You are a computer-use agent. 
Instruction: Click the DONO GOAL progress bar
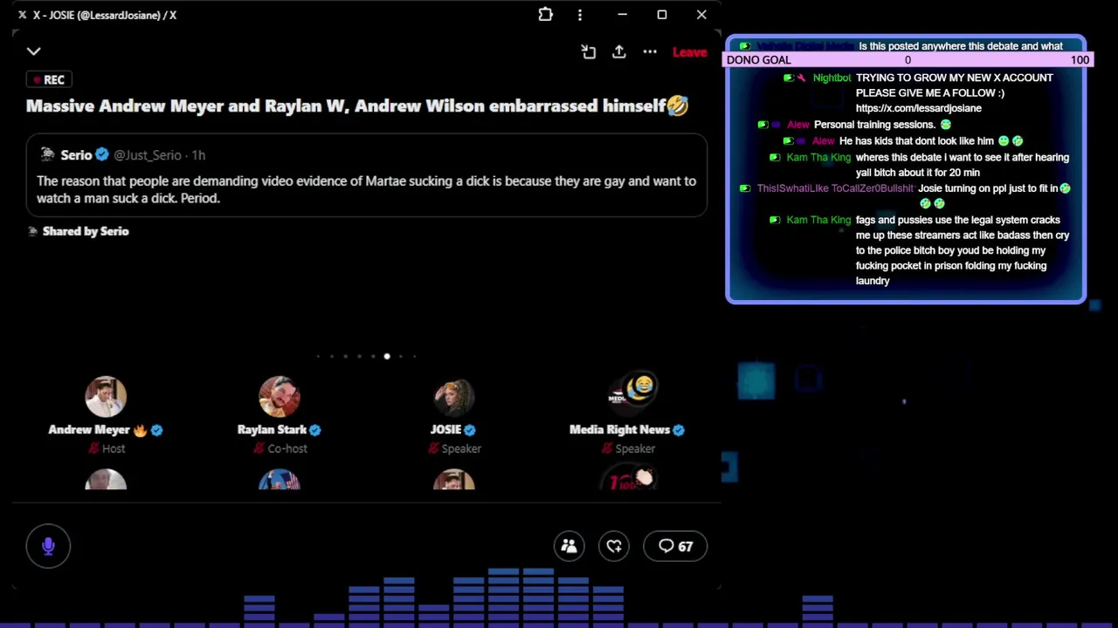coord(908,60)
